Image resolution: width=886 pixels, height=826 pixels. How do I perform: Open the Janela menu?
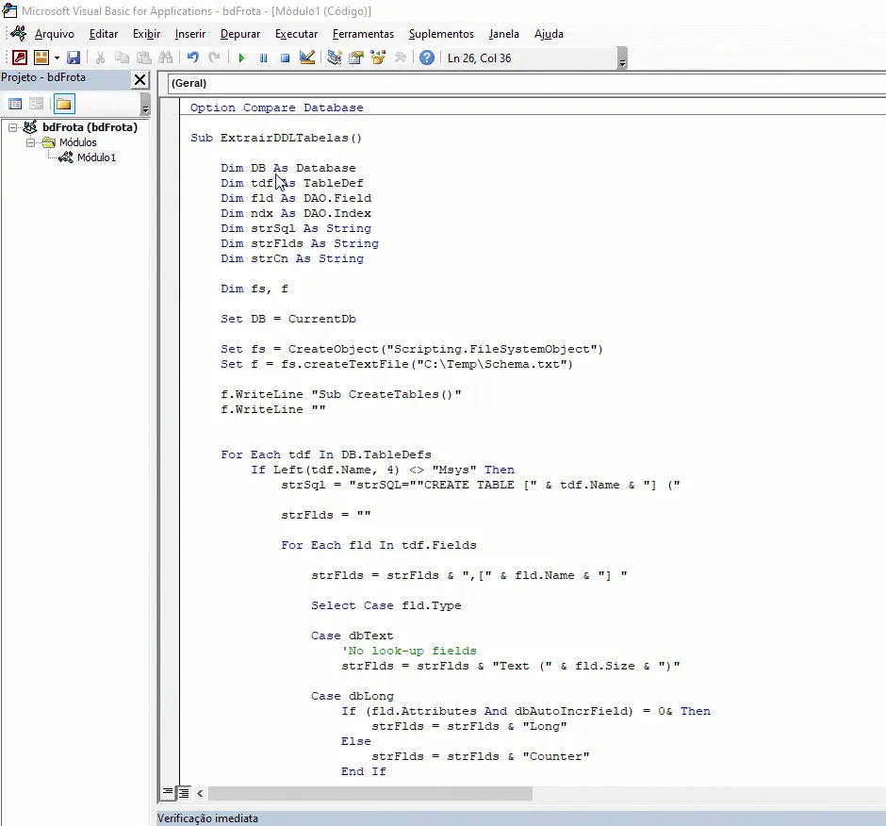tap(504, 34)
